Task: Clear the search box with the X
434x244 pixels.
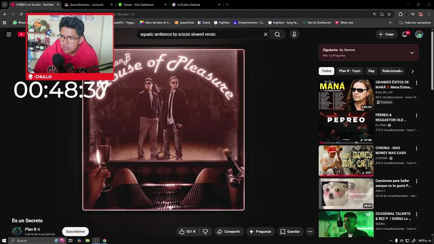Action: tap(265, 34)
